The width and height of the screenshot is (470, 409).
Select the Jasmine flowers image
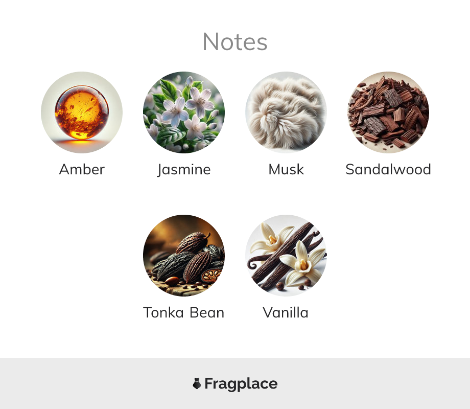point(184,112)
